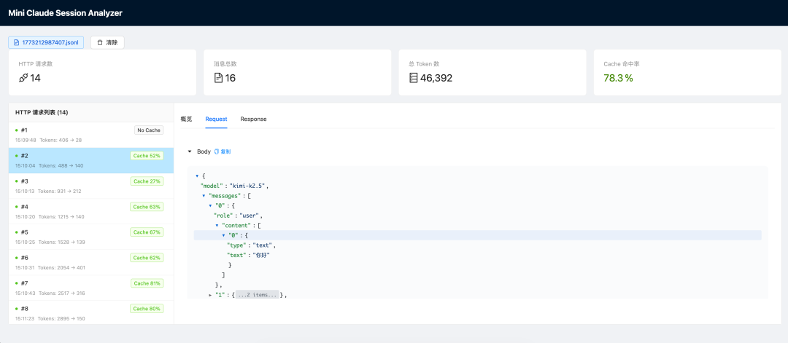
Task: Collapse the "content" array node
Action: click(x=217, y=226)
